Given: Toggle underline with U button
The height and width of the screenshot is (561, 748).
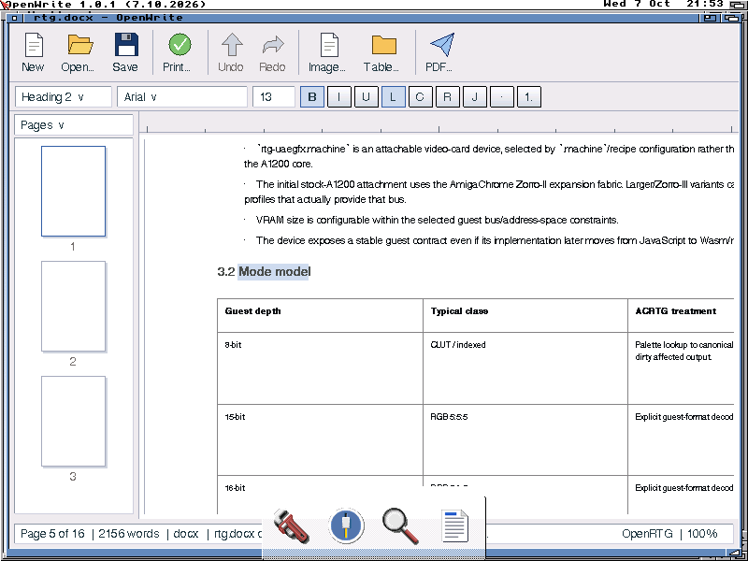Looking at the screenshot, I should [366, 97].
